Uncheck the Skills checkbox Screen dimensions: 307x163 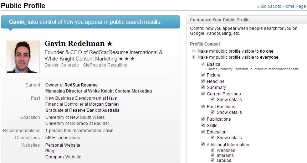pyautogui.click(x=203, y=125)
